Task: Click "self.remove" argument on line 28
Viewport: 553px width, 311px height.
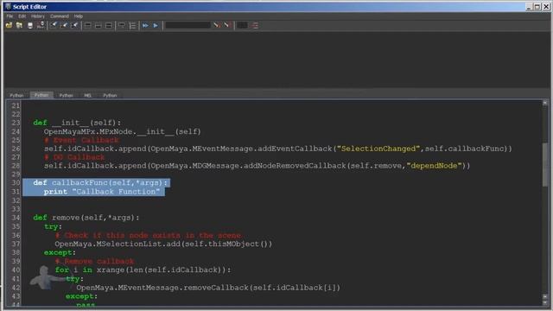Action: coord(376,166)
